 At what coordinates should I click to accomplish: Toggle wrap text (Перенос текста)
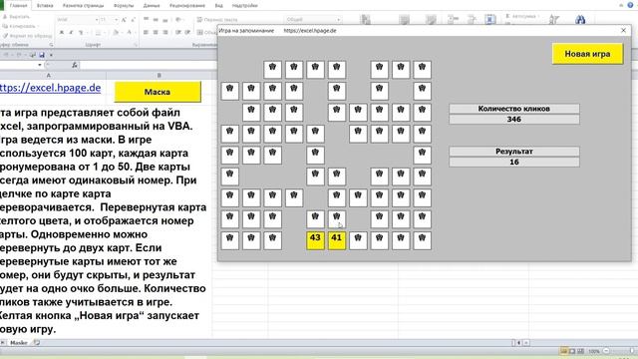pyautogui.click(x=217, y=20)
